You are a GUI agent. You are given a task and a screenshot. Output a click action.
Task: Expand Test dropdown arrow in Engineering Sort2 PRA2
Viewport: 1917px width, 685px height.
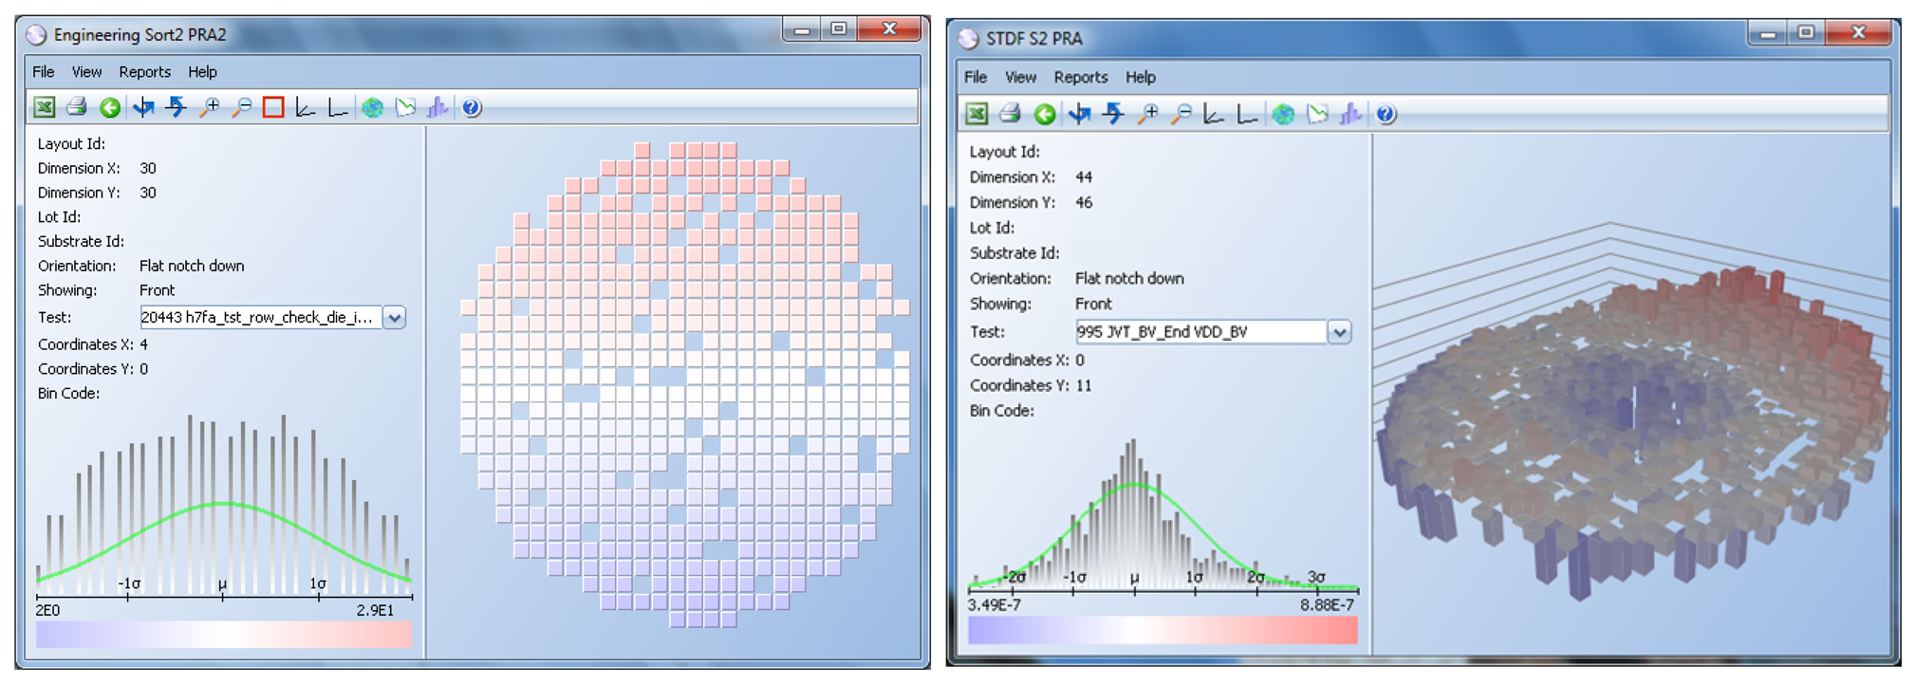pyautogui.click(x=395, y=318)
